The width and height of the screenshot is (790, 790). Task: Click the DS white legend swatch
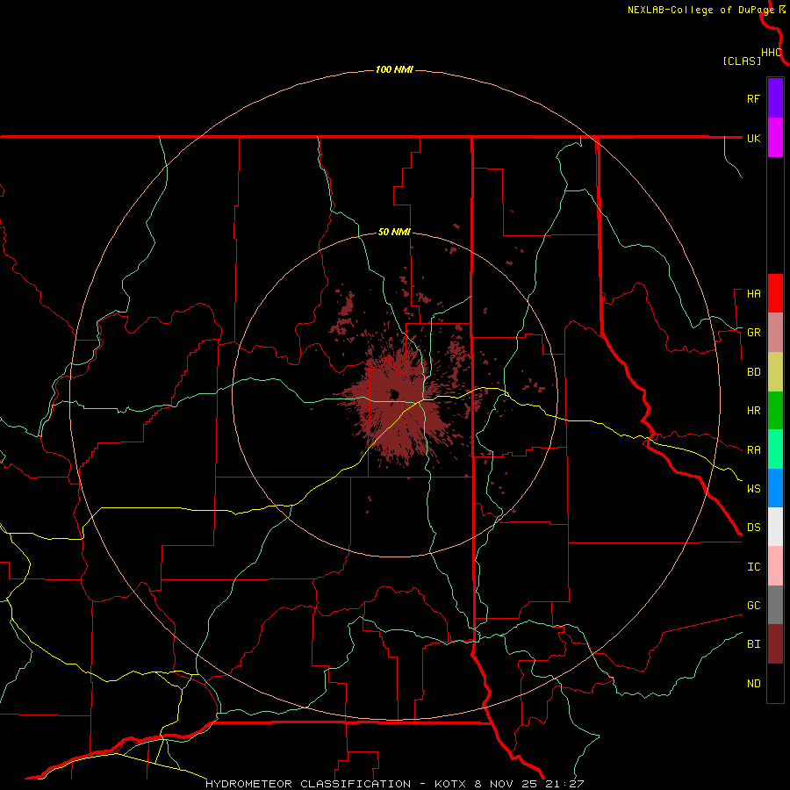click(x=775, y=527)
